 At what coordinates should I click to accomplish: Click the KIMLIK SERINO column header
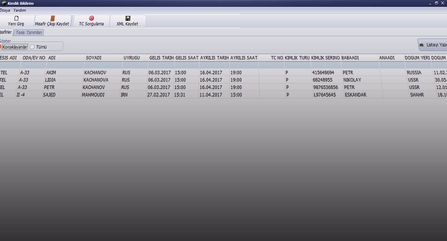(325, 58)
